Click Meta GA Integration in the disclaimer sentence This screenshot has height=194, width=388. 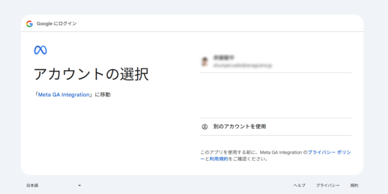[280, 152]
